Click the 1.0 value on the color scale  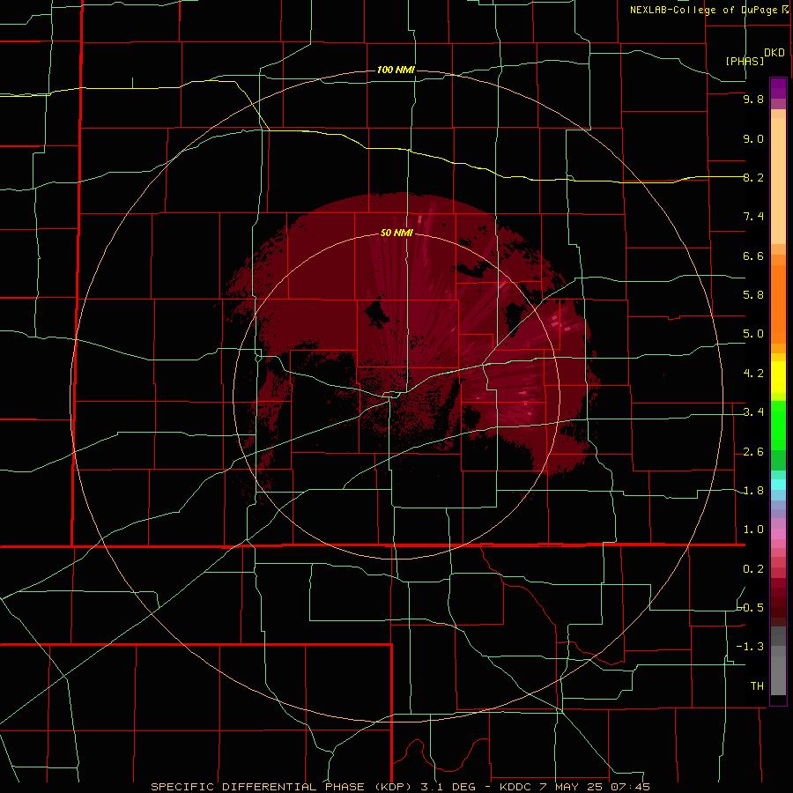(753, 530)
